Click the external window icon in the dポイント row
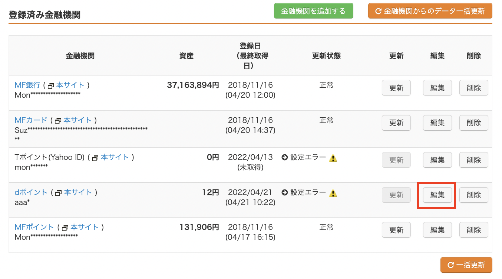The width and height of the screenshot is (502, 279). coord(58,193)
